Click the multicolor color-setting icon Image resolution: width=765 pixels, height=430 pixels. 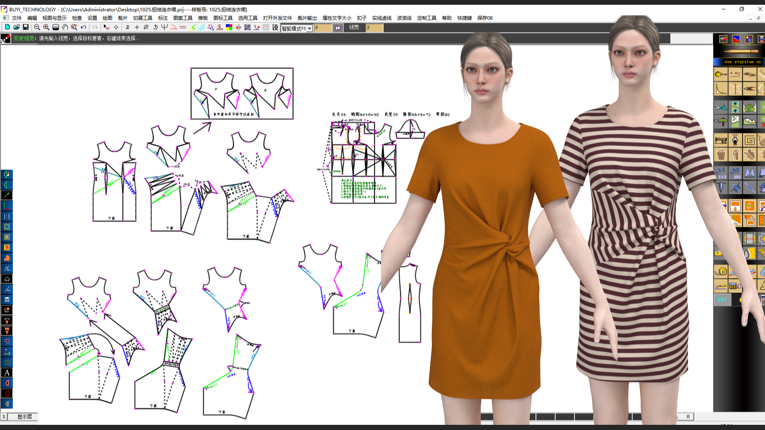pyautogui.click(x=229, y=27)
